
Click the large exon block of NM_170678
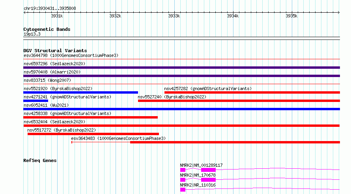(208, 180)
